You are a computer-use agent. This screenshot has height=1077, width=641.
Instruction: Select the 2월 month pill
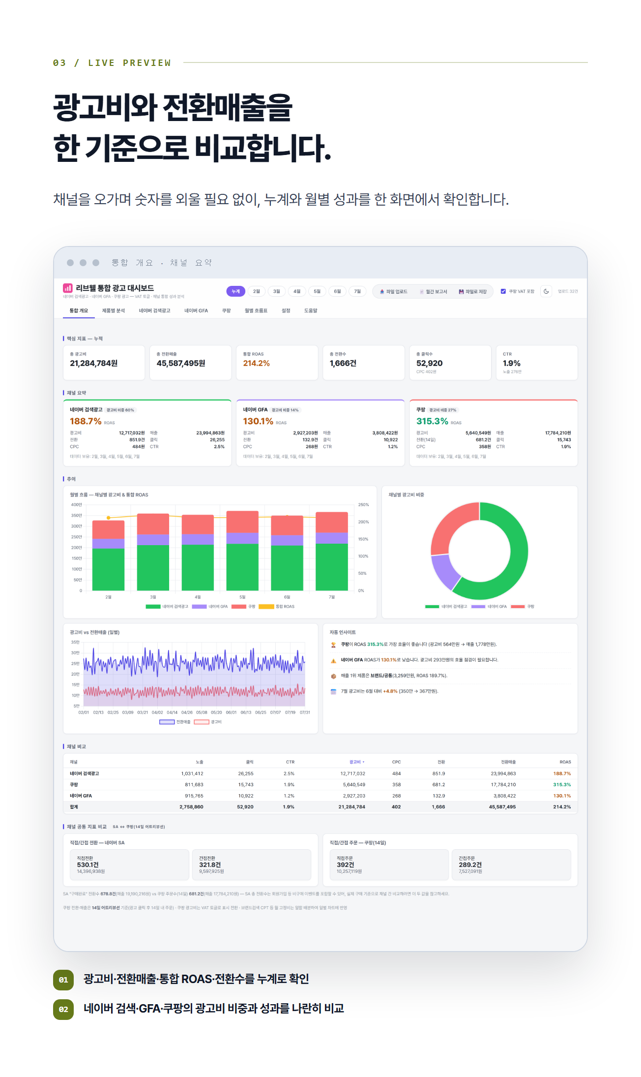[x=256, y=291]
